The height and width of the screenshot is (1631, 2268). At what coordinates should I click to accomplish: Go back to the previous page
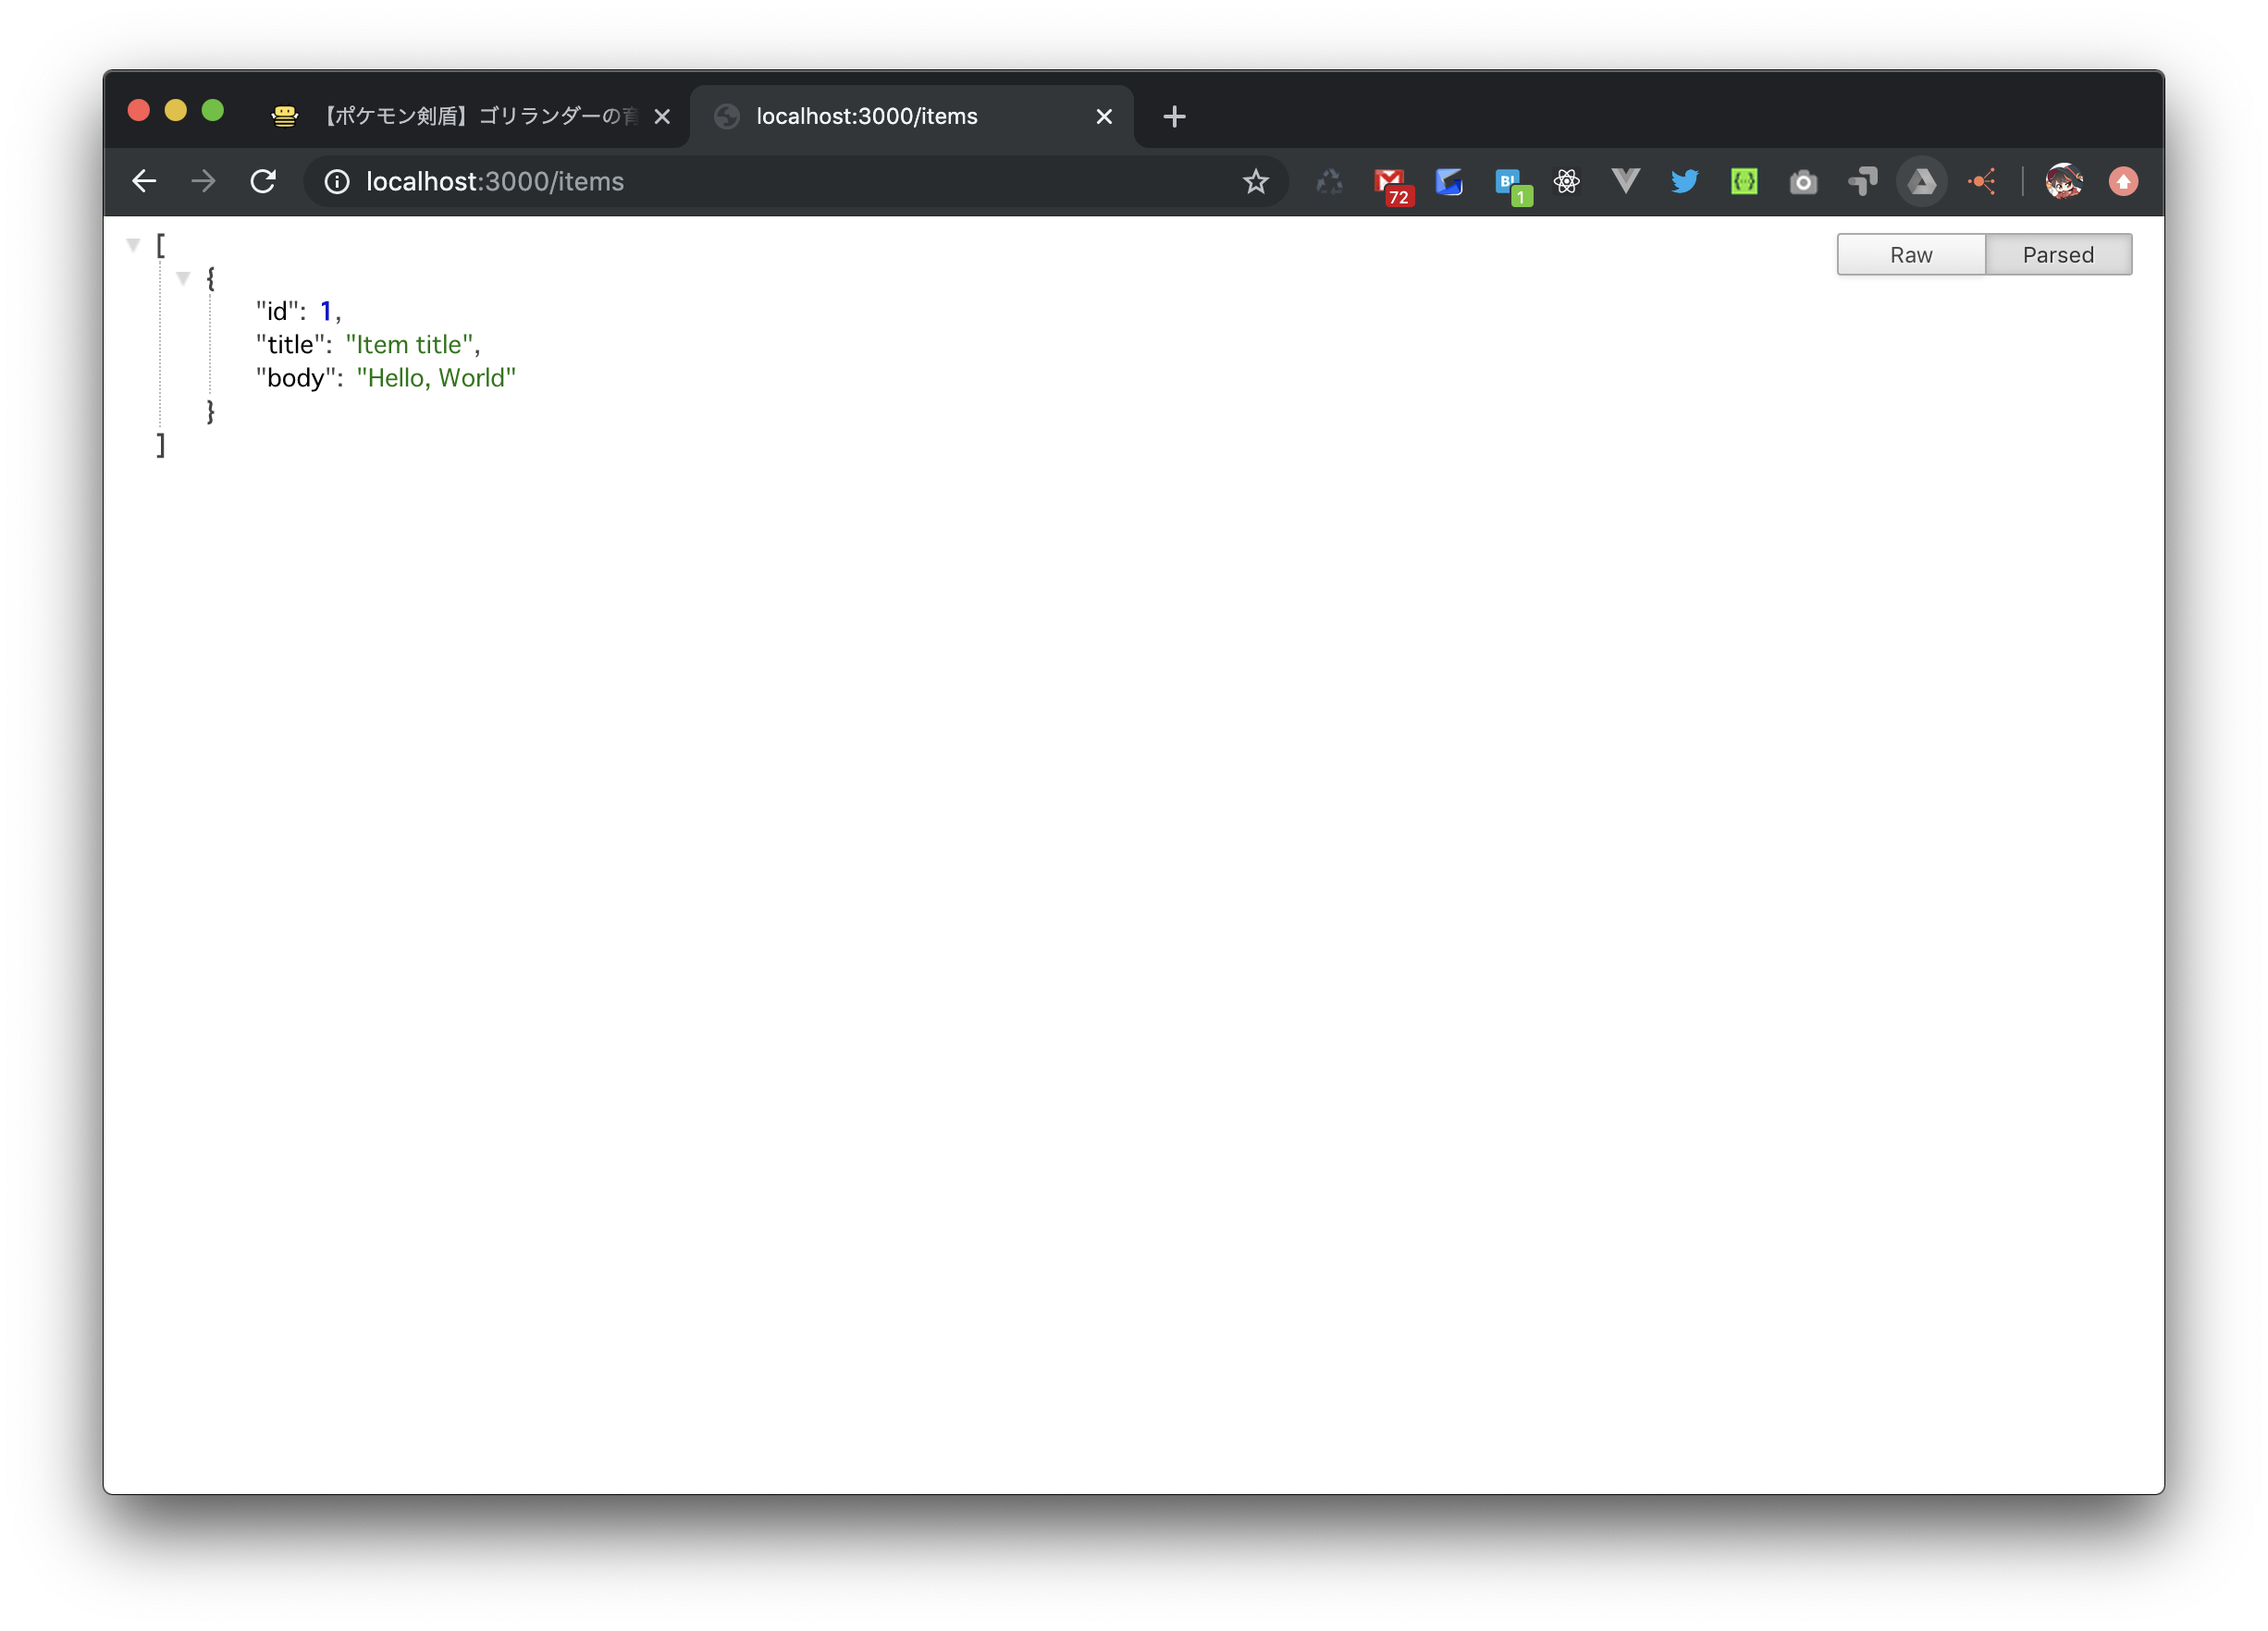coord(144,182)
